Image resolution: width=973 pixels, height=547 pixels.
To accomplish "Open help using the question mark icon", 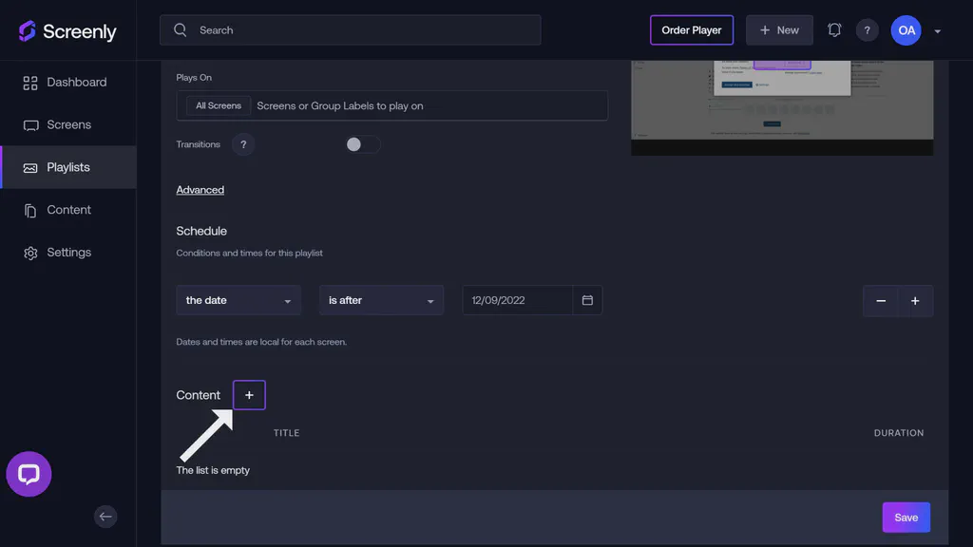I will (x=867, y=29).
